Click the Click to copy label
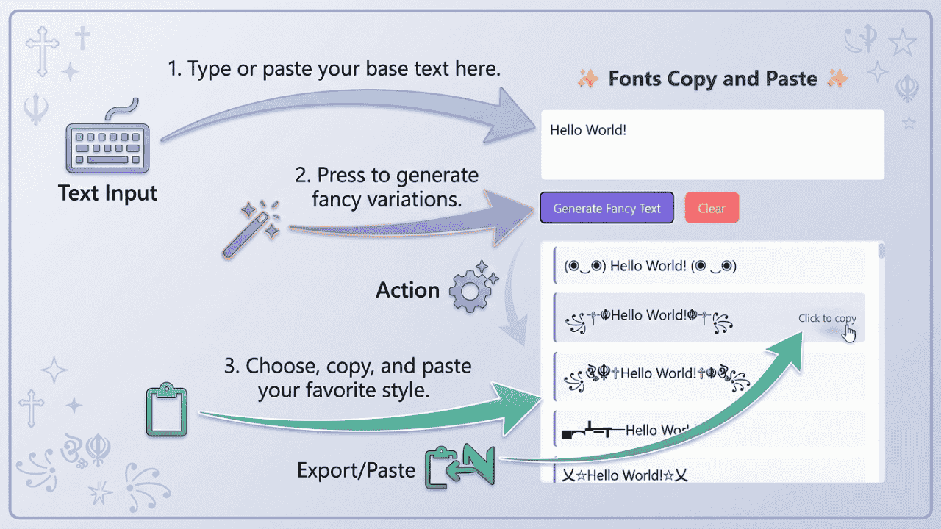 (x=827, y=318)
